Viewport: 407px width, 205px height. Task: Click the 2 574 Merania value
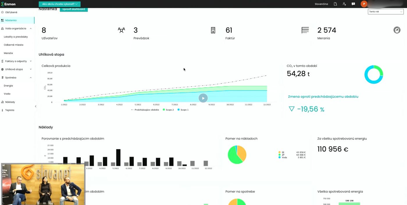point(327,30)
